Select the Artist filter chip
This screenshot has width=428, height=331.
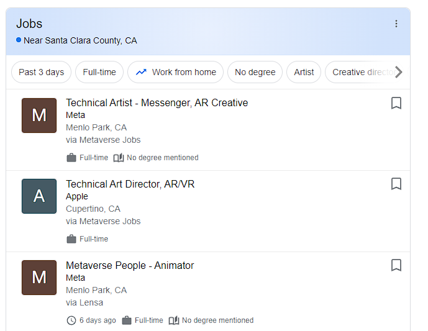coord(304,72)
